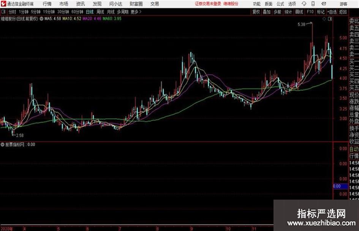Toggle the side panel icon at chart top-right
This screenshot has height=231, width=359.
[330, 19]
